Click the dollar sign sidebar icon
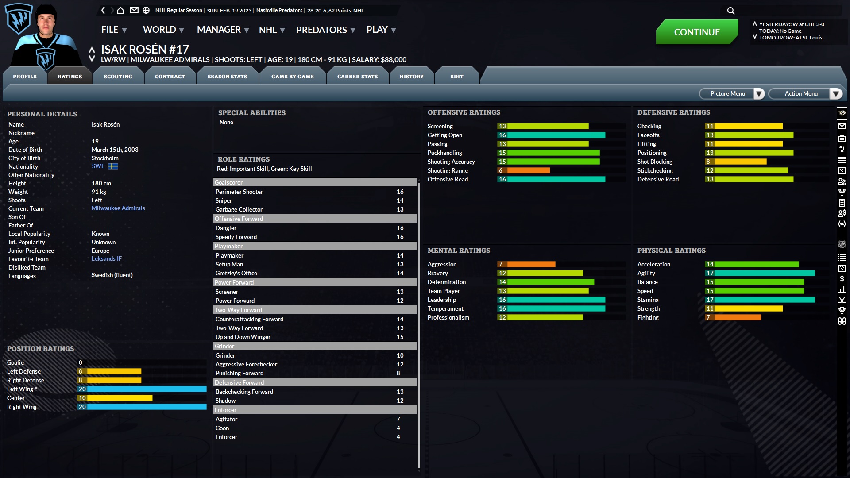 pyautogui.click(x=842, y=279)
